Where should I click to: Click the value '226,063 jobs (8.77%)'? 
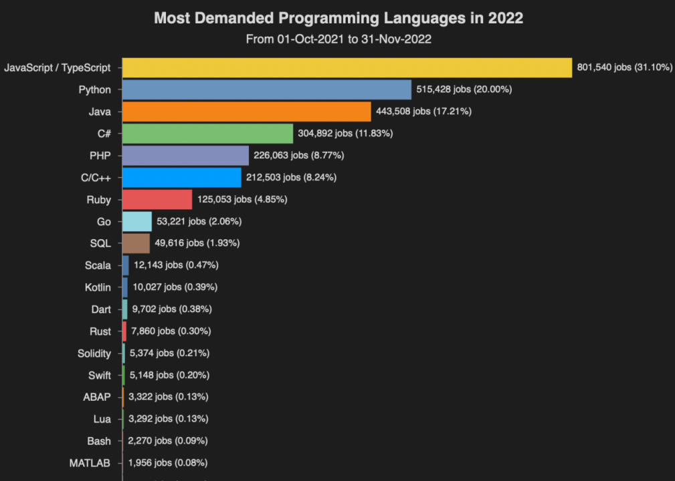click(299, 156)
